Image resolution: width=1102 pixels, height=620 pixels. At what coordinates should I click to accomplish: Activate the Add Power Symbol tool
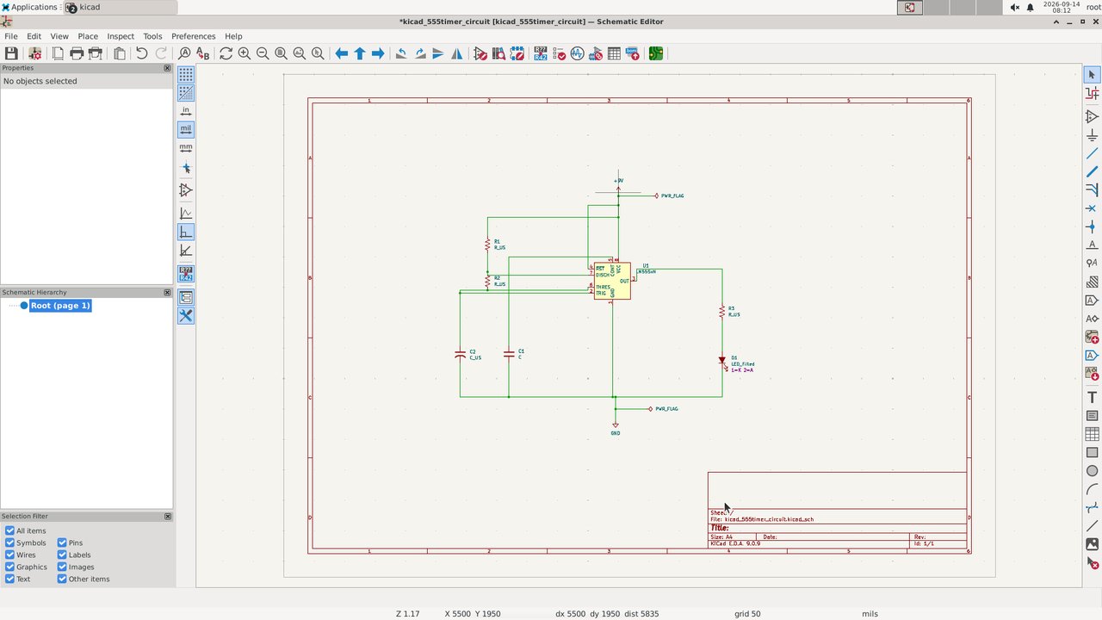[x=1092, y=134]
